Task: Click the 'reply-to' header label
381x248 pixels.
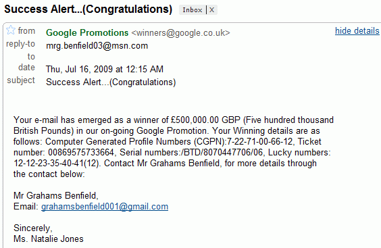Action: pyautogui.click(x=21, y=44)
